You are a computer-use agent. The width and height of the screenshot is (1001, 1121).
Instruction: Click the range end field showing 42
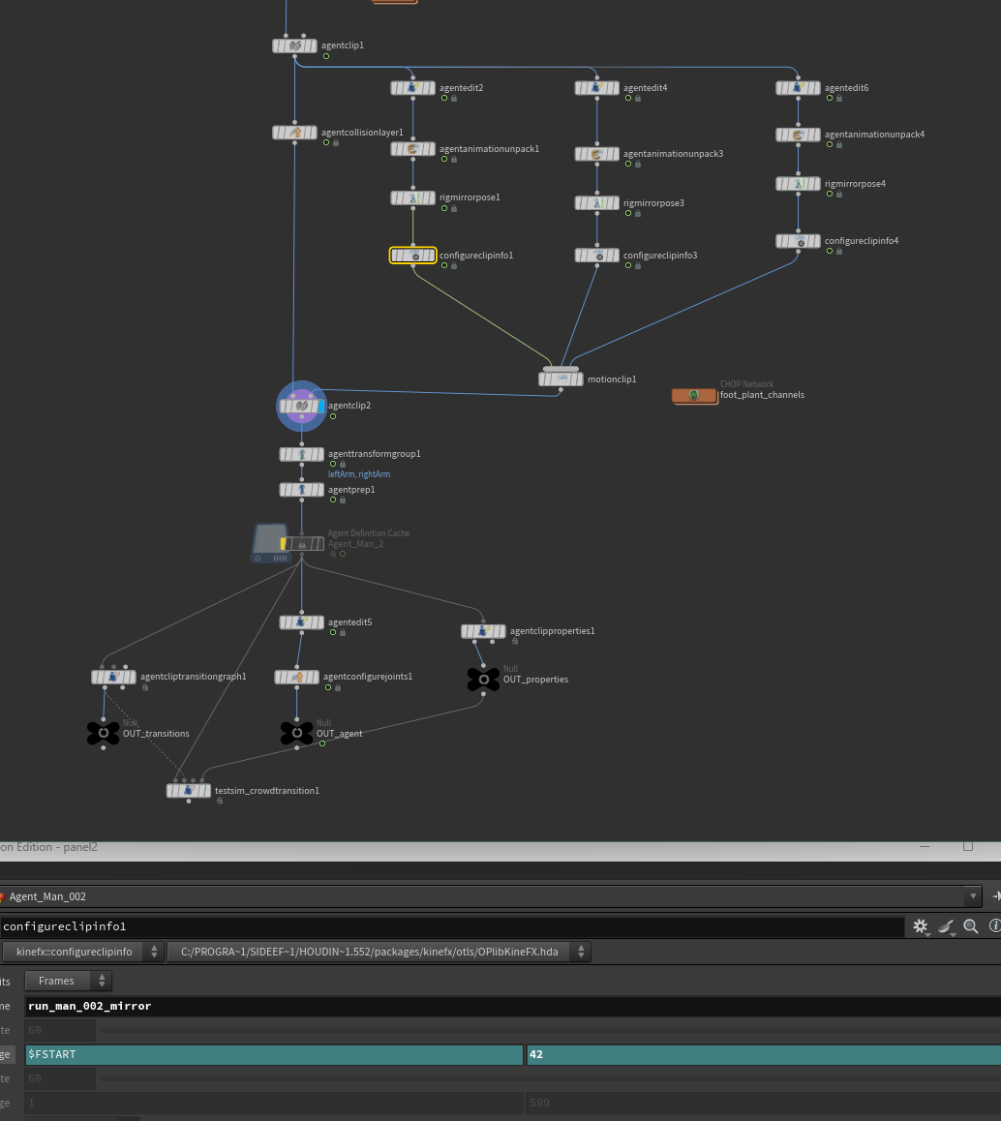click(764, 1054)
